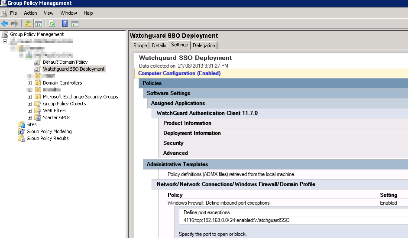Click the green Refresh toolbar icon

[52, 24]
